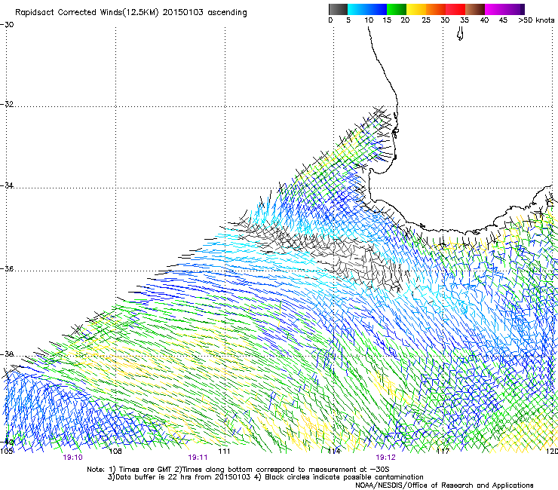Click the orange 25-30 knots color band

pos(436,9)
